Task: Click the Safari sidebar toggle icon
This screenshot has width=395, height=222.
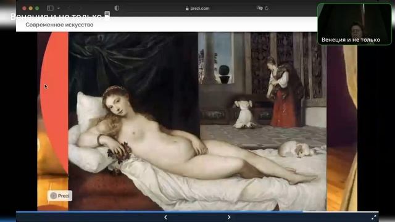Action: click(50, 8)
